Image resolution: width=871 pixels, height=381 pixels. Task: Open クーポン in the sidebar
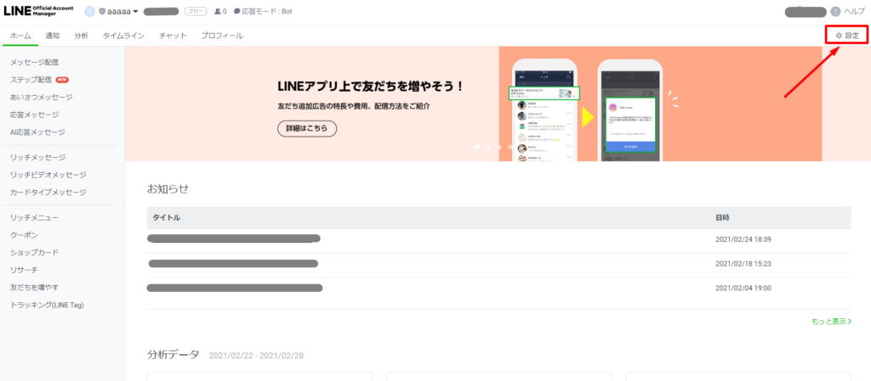[x=24, y=235]
